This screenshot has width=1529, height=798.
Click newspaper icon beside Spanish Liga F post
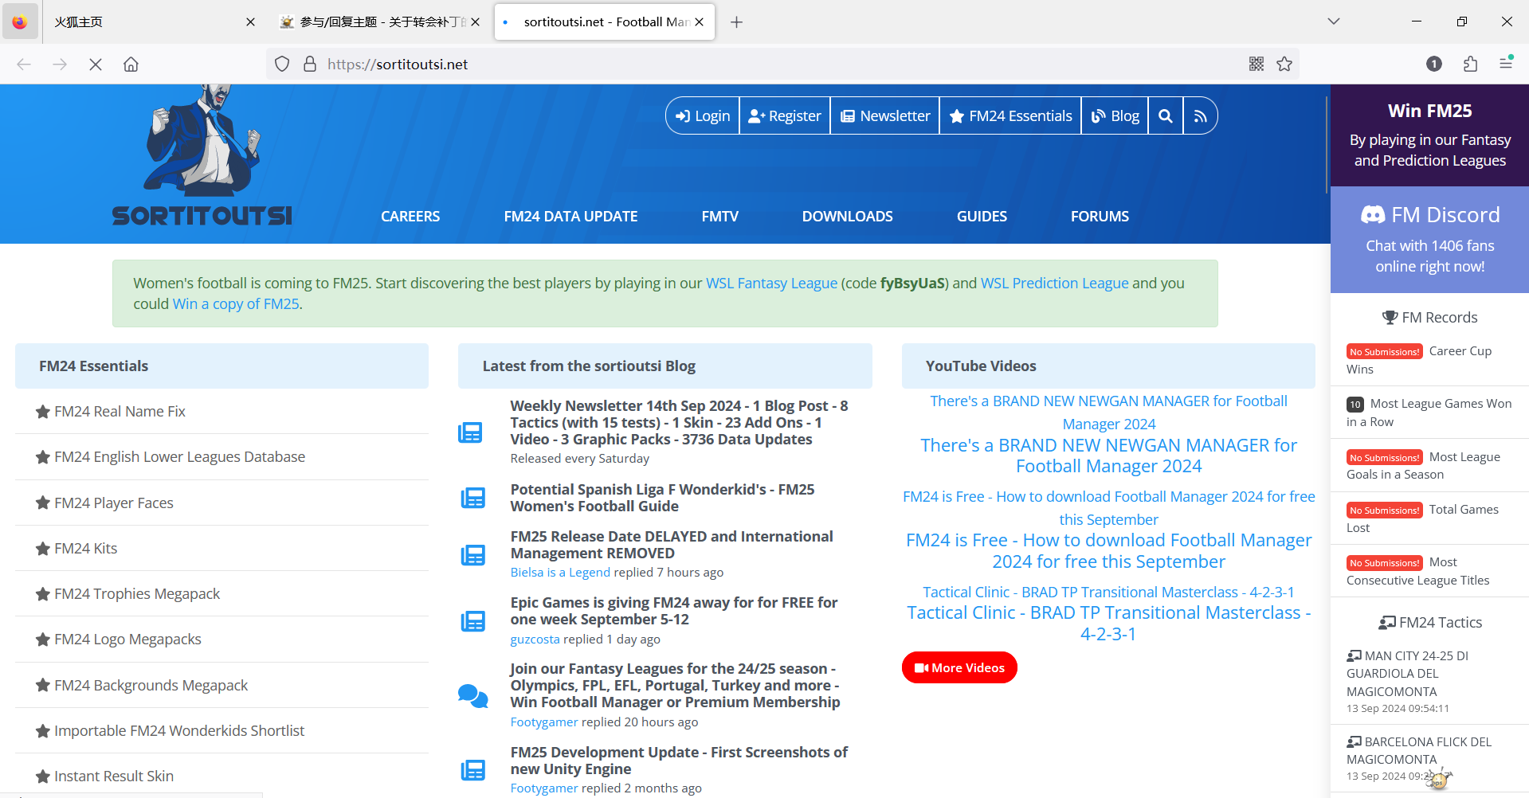coord(472,499)
